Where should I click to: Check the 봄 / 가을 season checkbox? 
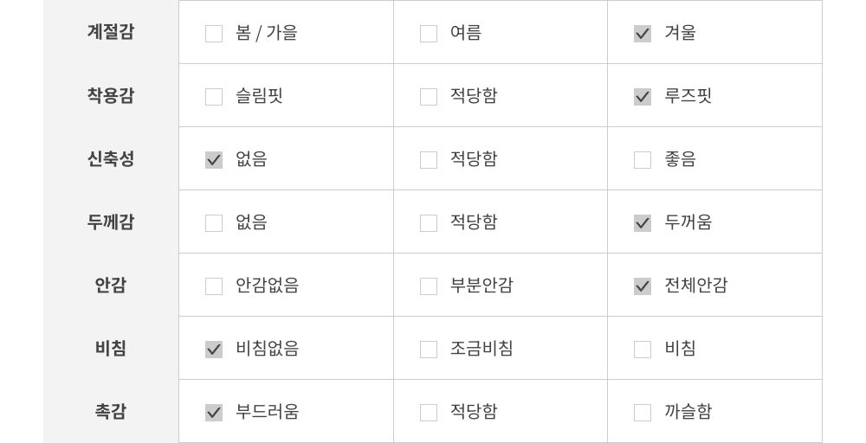tap(214, 34)
